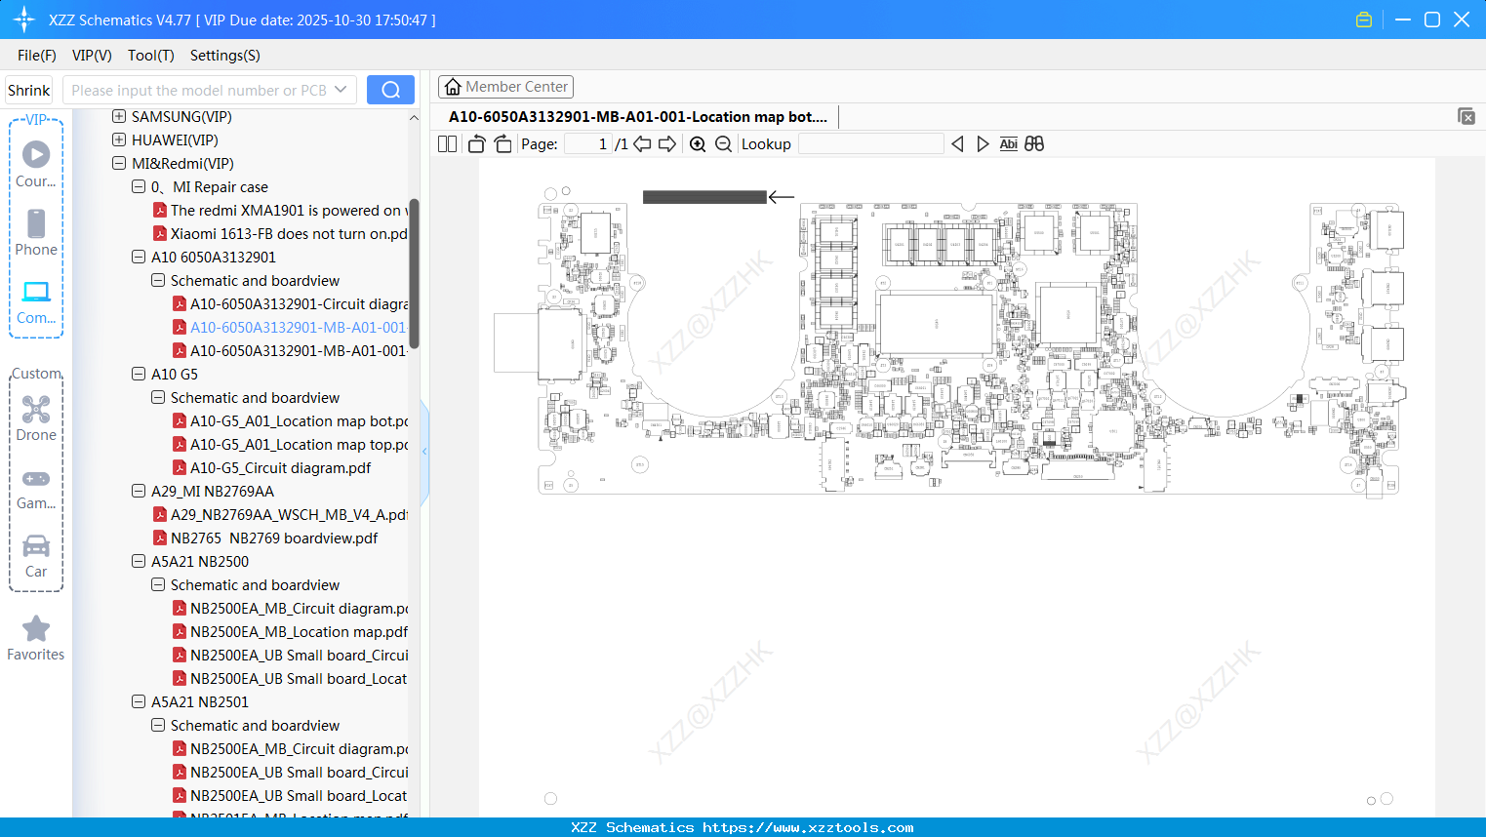
Task: Click the blue search button
Action: [390, 90]
